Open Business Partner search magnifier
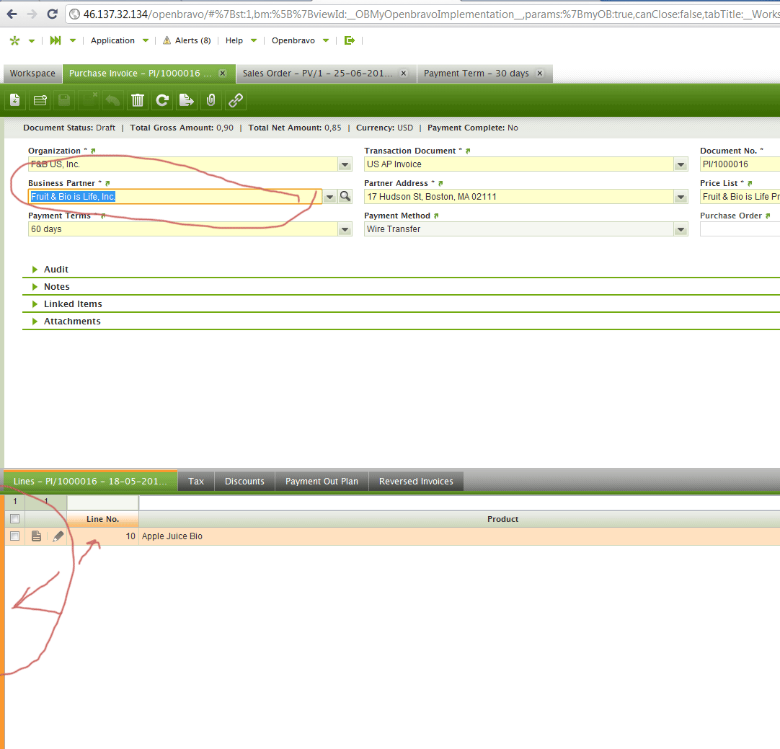This screenshot has width=780, height=749. [345, 197]
